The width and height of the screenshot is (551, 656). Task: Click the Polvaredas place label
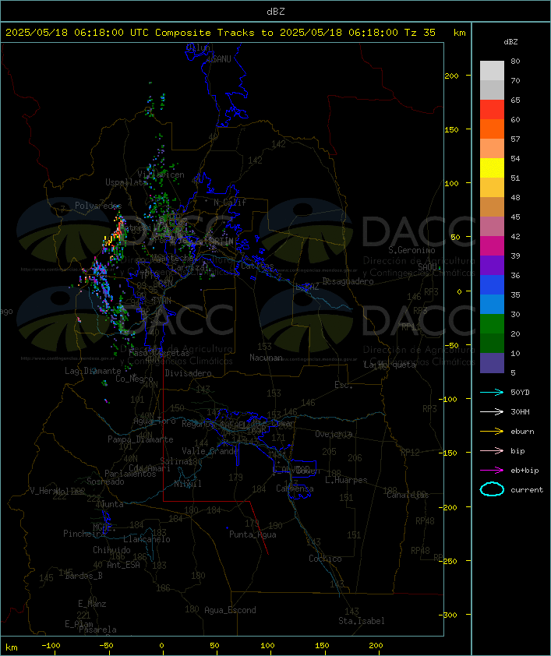tap(98, 206)
